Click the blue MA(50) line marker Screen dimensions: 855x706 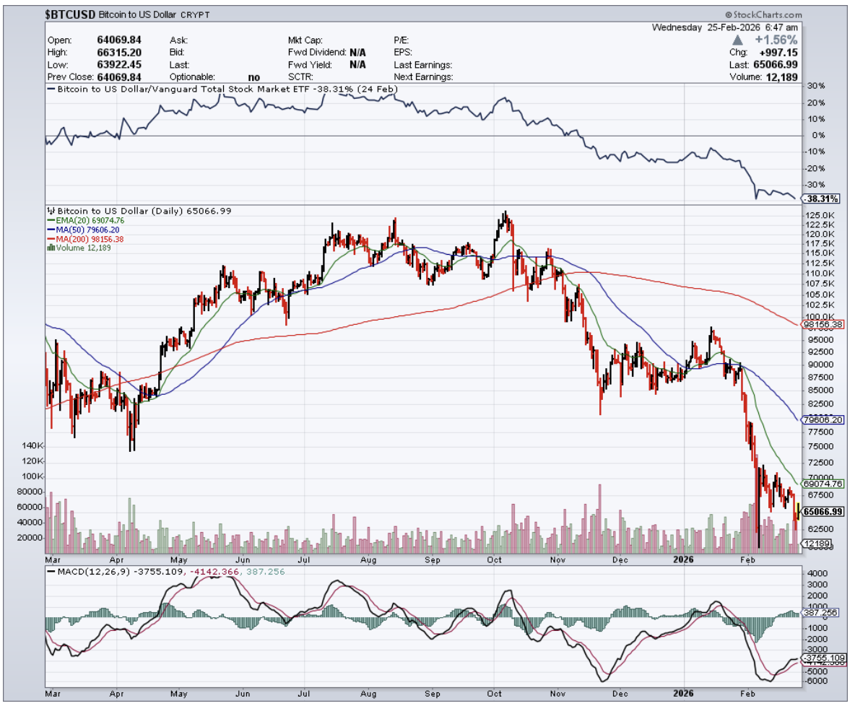tap(49, 230)
